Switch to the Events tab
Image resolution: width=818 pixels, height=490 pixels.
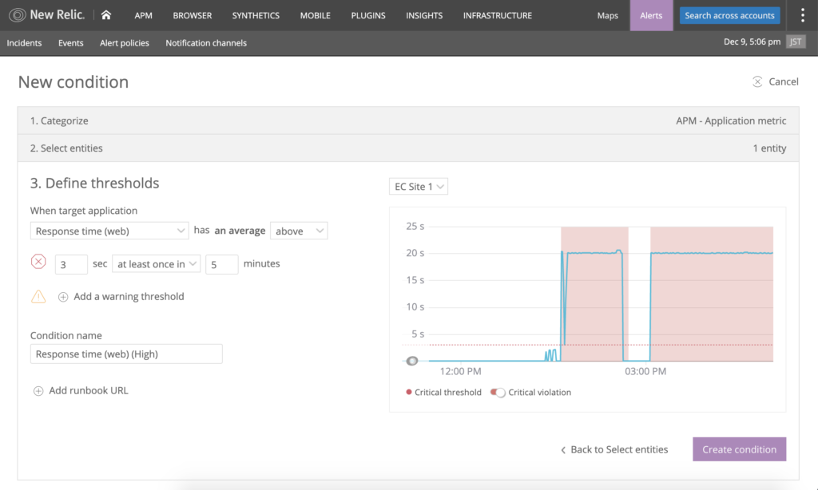pos(71,43)
